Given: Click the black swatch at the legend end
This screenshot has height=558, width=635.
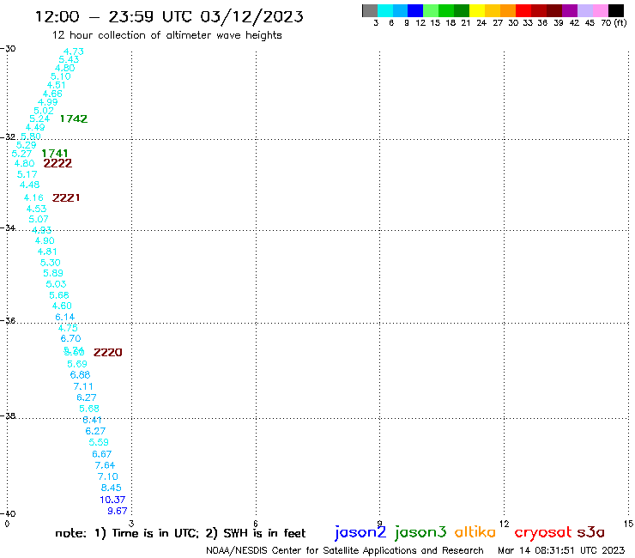Looking at the screenshot, I should tap(616, 10).
